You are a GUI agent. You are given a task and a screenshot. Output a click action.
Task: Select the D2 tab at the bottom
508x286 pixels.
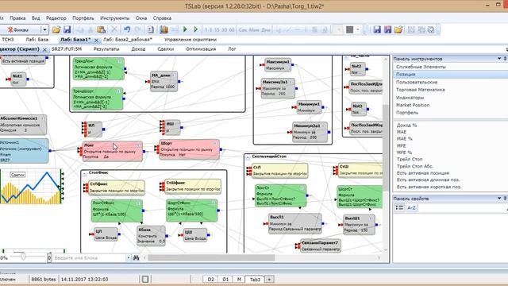[211, 279]
